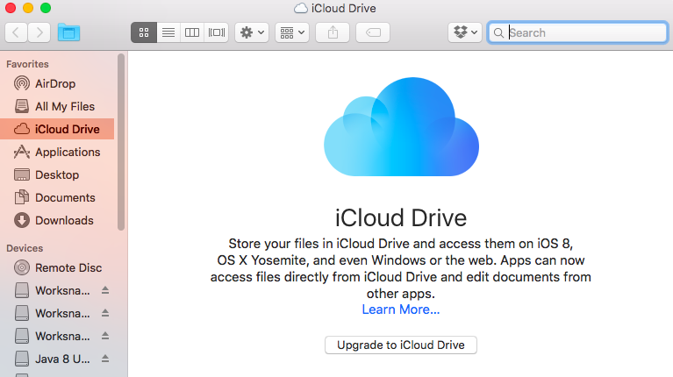This screenshot has height=377, width=673.
Task: Click the Documents pages icon in sidebar
Action: (x=22, y=197)
